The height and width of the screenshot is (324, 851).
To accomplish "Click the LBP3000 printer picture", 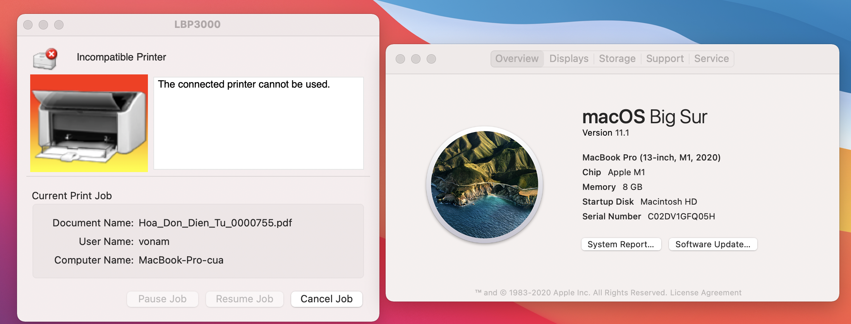I will point(89,123).
